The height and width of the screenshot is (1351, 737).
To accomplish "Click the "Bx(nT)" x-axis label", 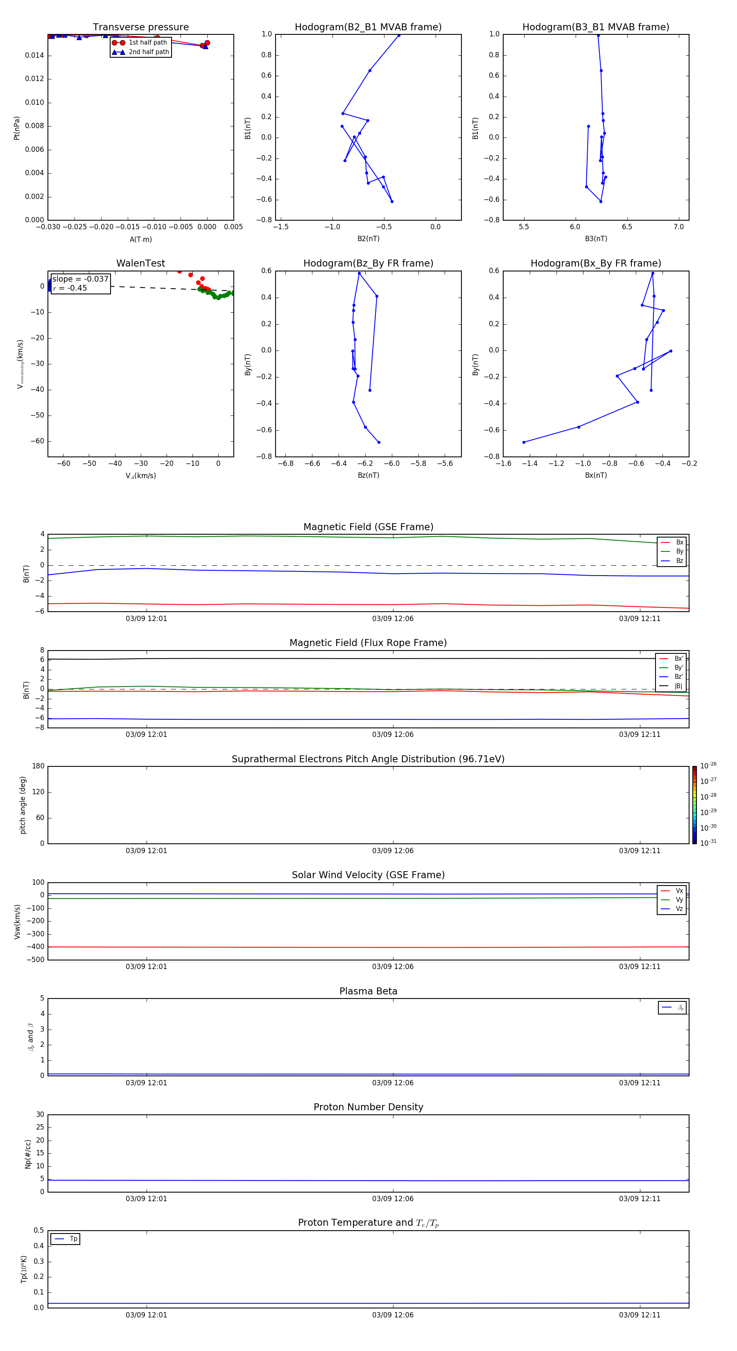I will click(x=596, y=475).
